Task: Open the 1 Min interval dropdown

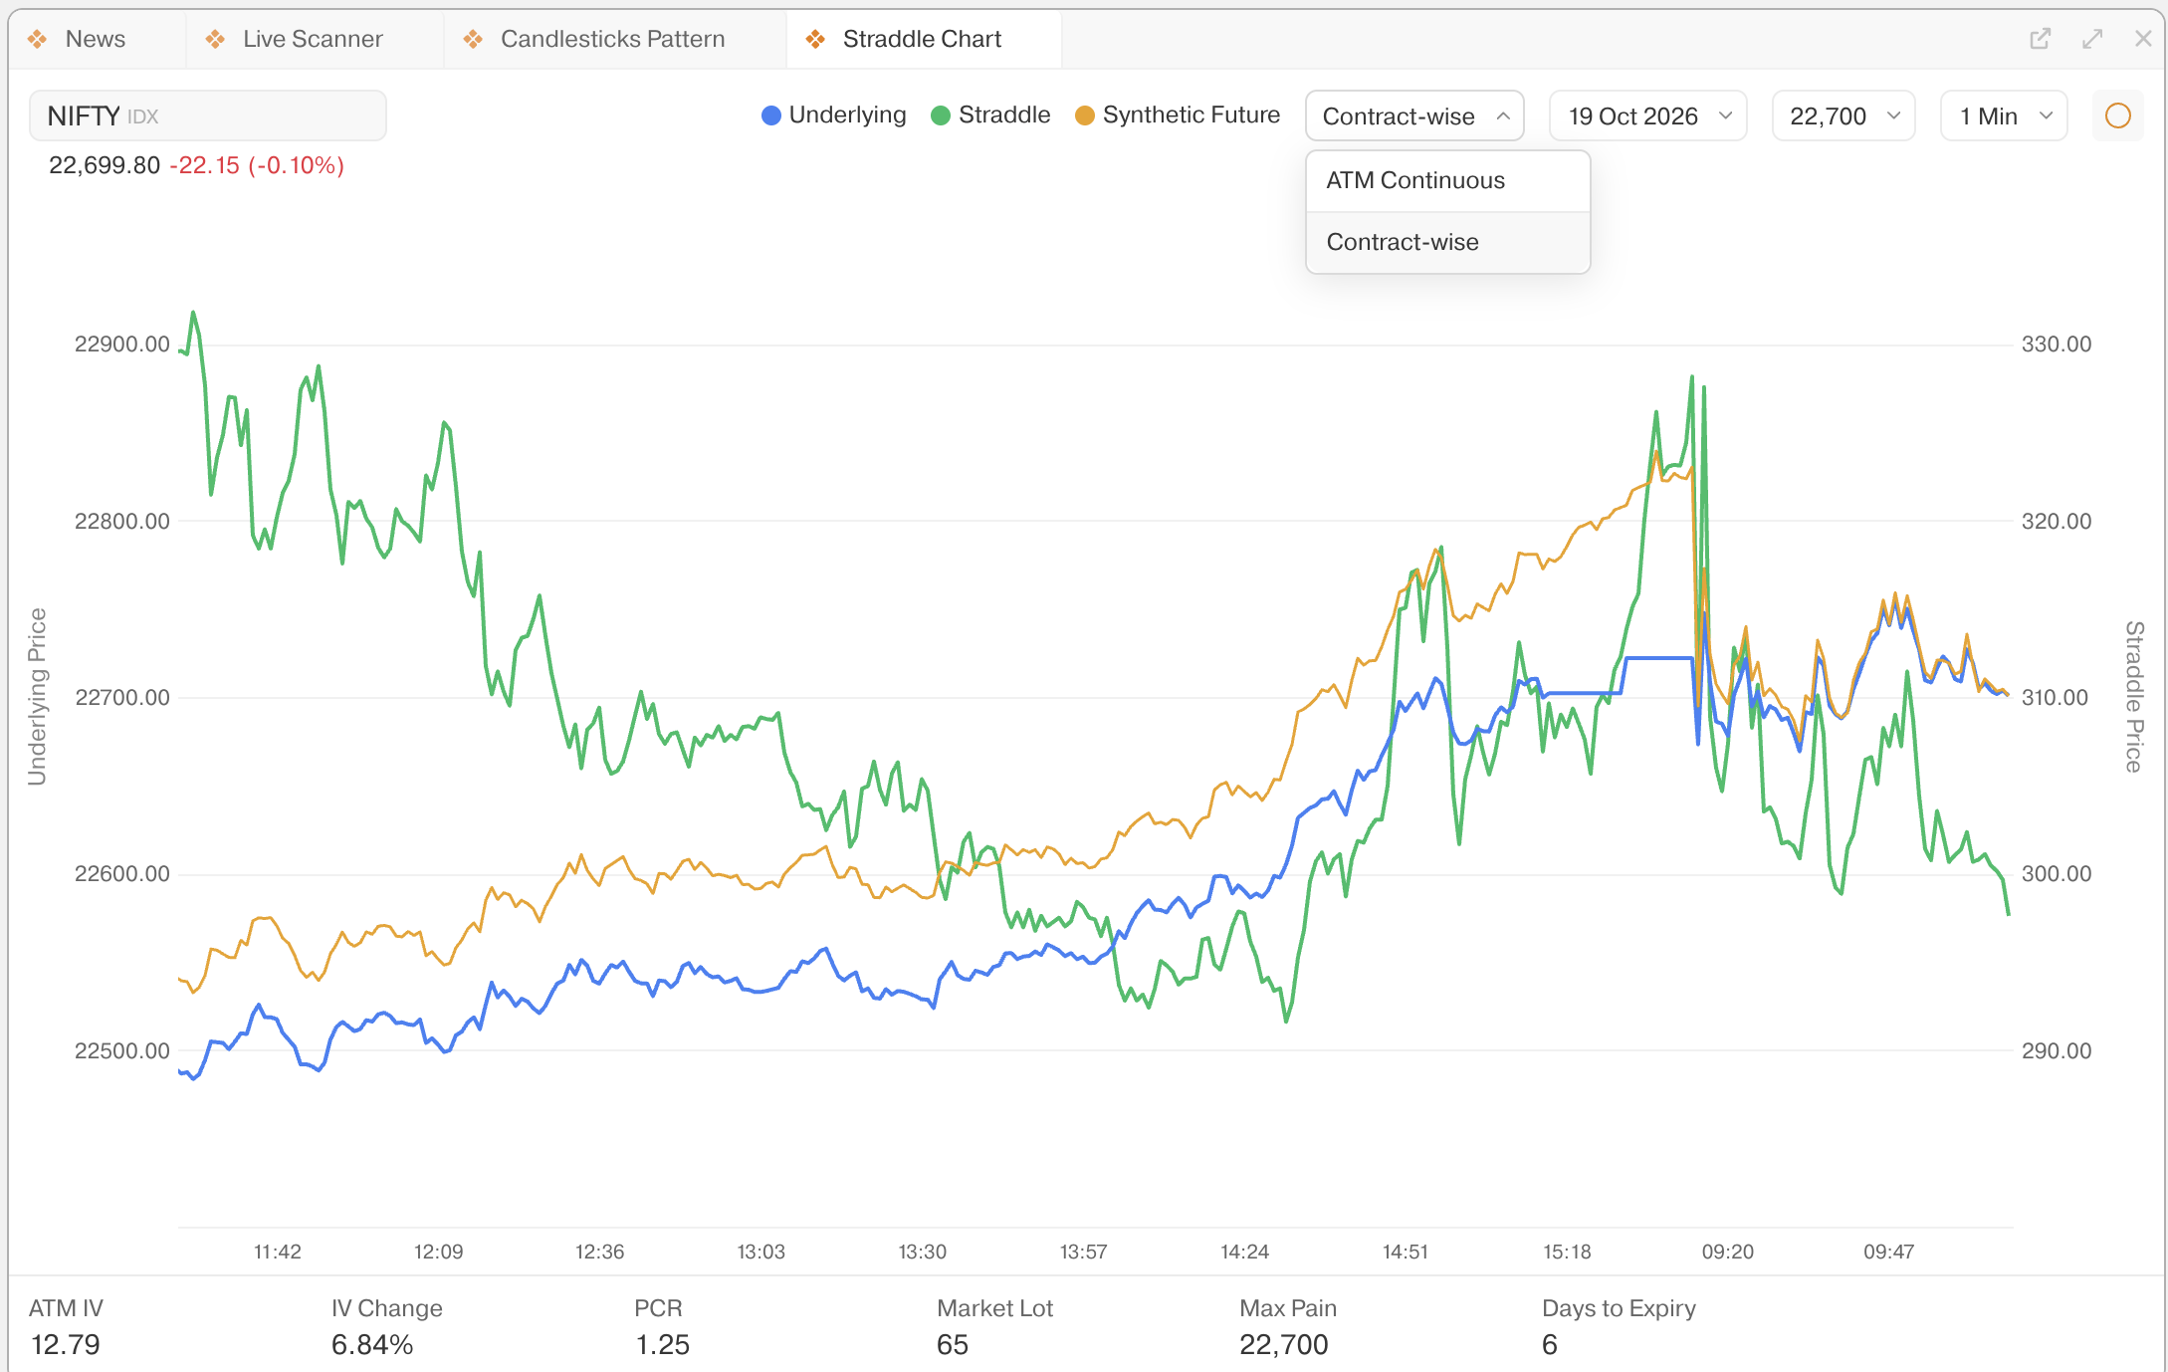Action: click(2004, 115)
